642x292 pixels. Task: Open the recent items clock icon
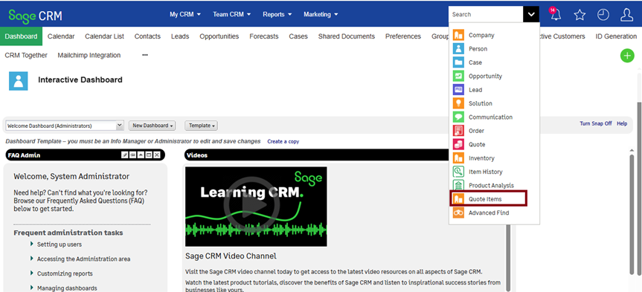click(603, 15)
